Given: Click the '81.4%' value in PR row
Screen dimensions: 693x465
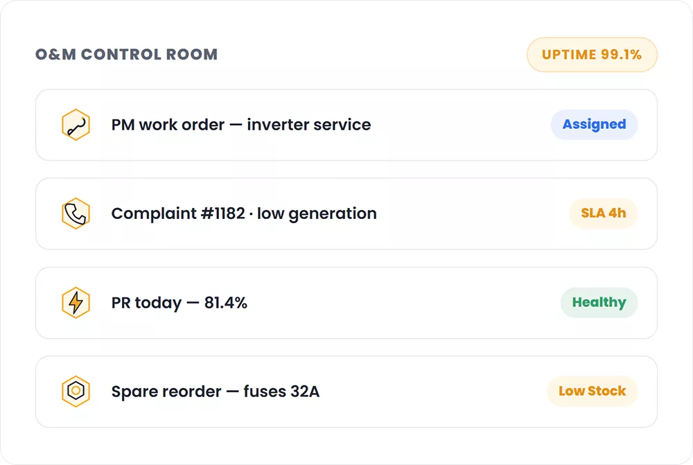Looking at the screenshot, I should point(225,303).
